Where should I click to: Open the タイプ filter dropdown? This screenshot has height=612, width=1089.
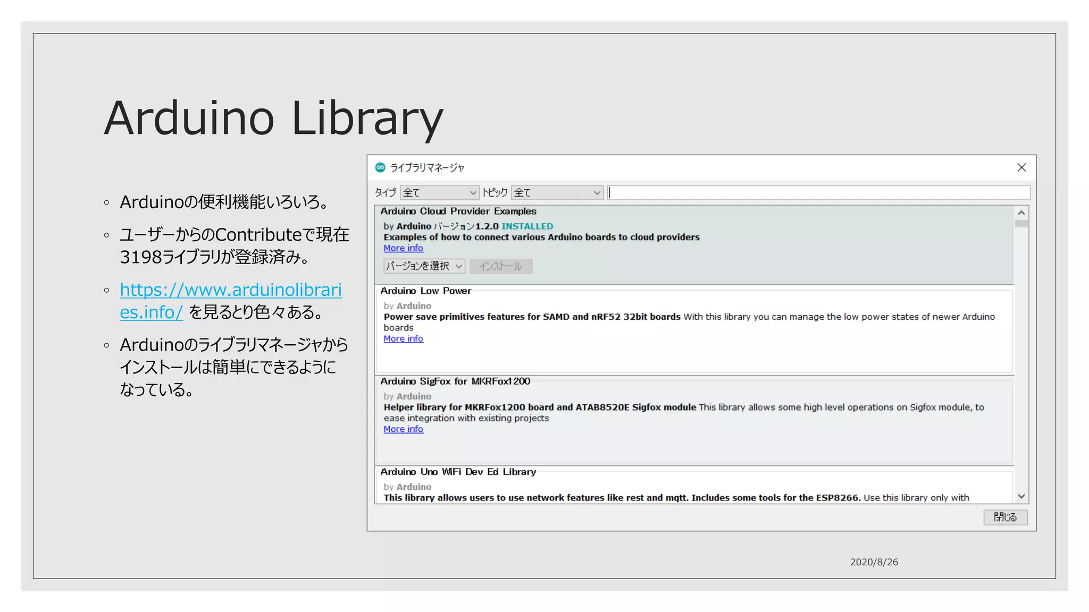[439, 192]
